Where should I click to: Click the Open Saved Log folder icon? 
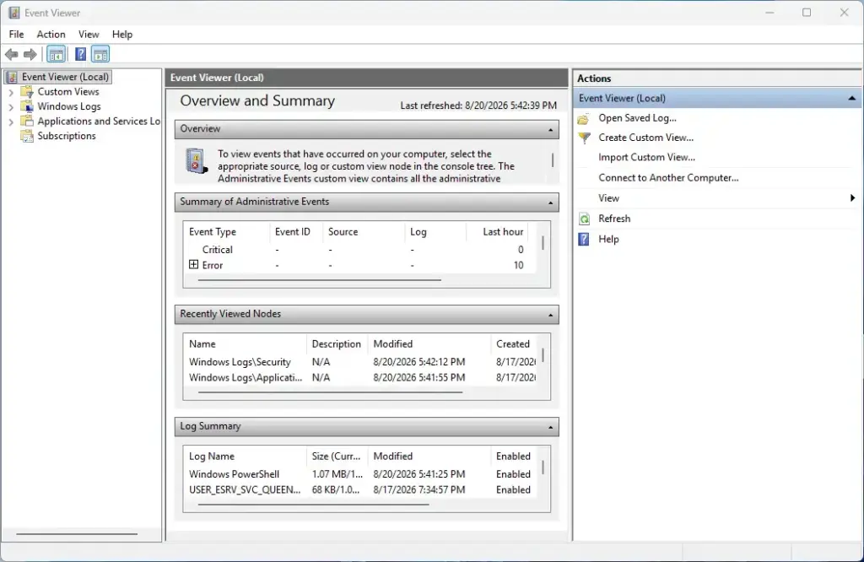(x=584, y=118)
